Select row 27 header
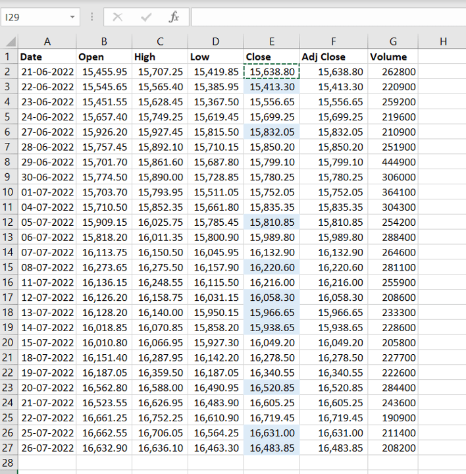 coord(9,448)
